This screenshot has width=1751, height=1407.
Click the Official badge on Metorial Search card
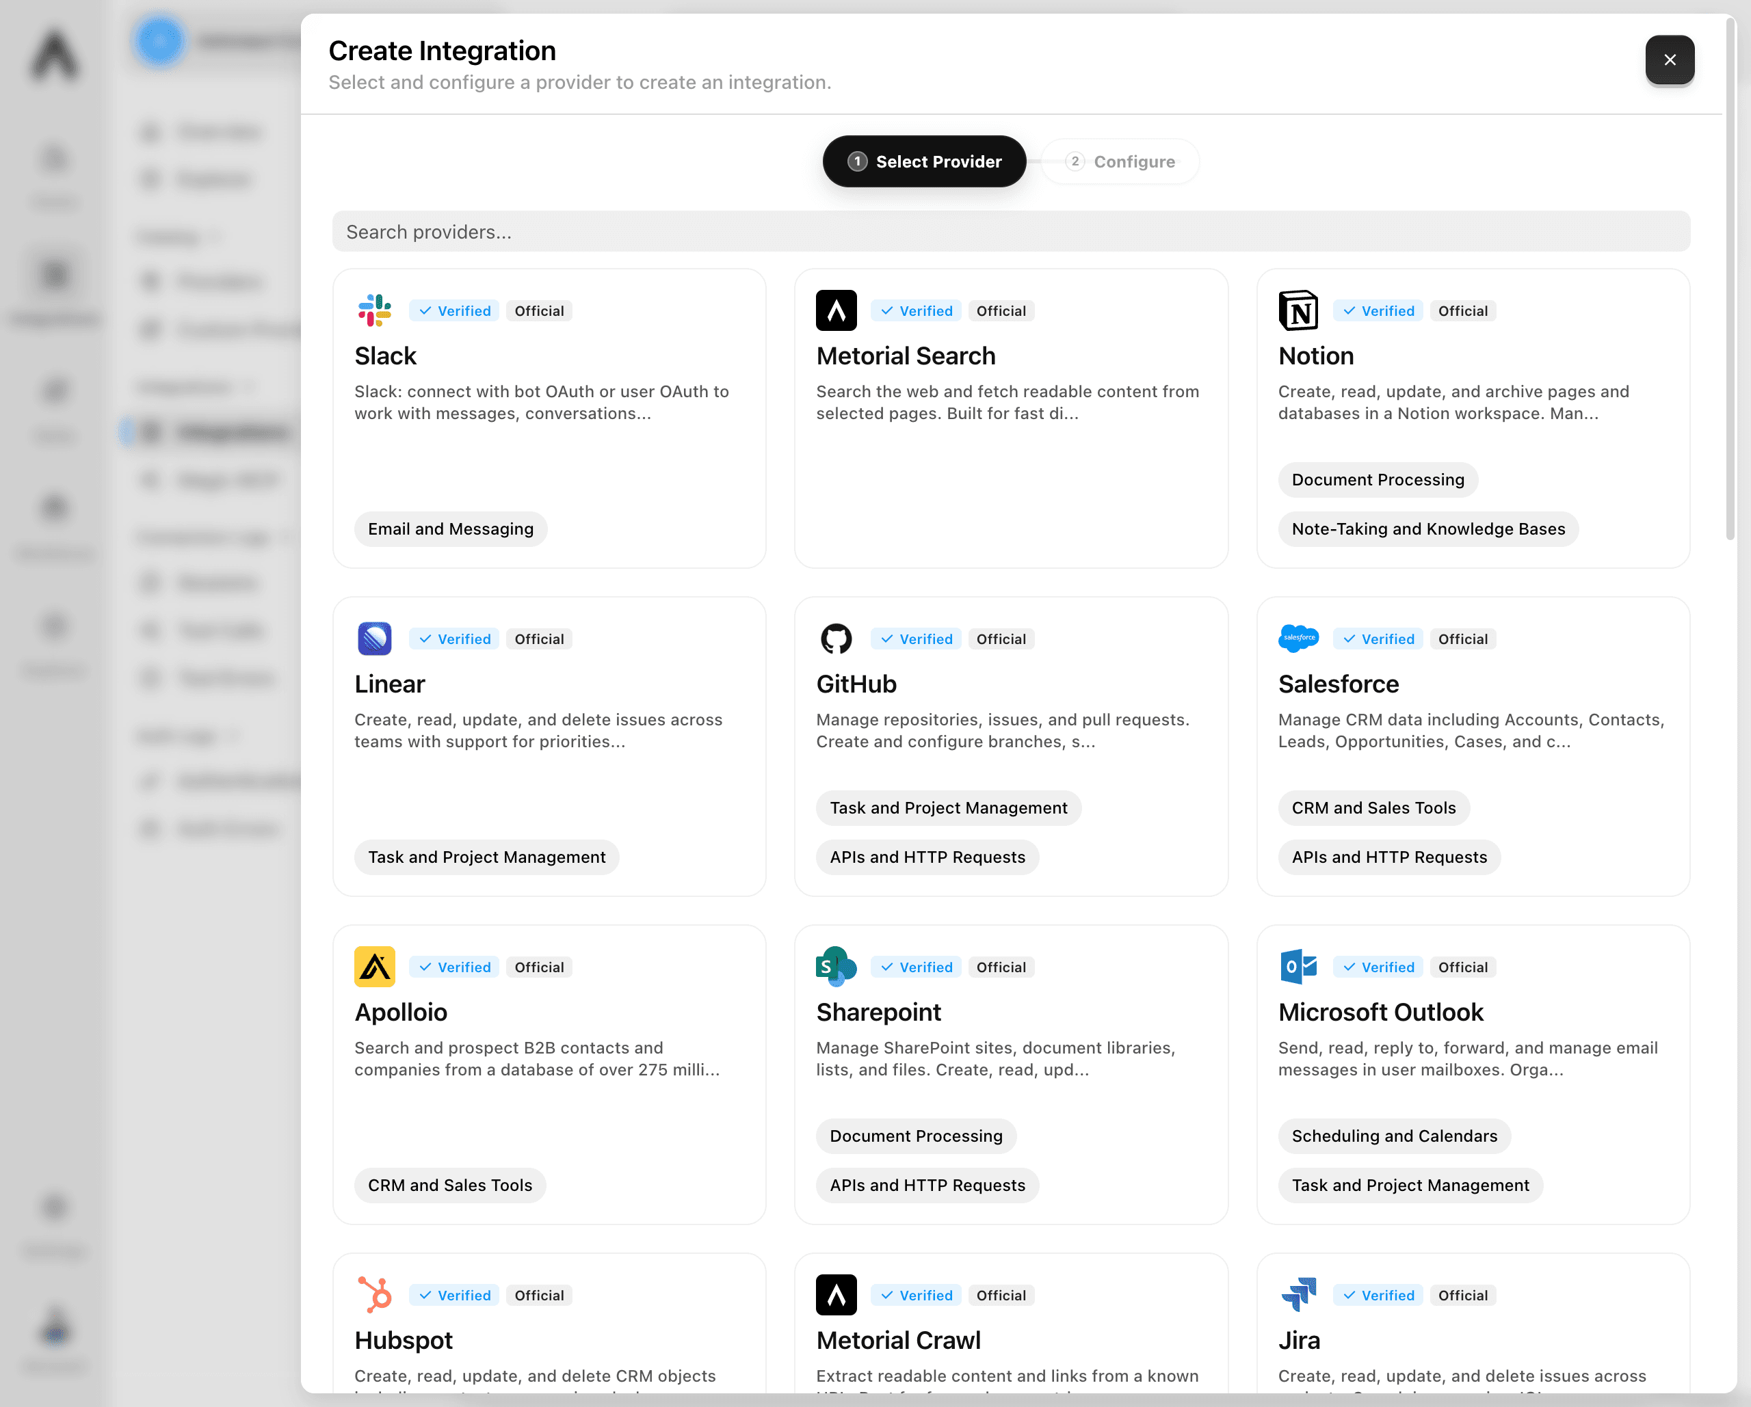click(x=1001, y=311)
